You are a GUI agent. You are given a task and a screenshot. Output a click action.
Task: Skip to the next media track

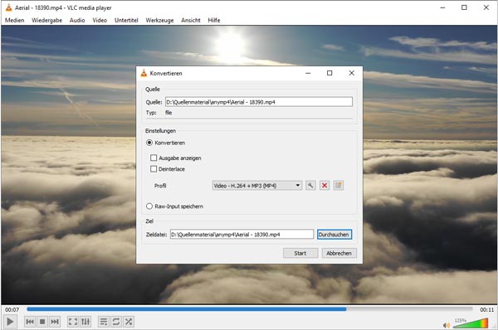[x=55, y=322]
